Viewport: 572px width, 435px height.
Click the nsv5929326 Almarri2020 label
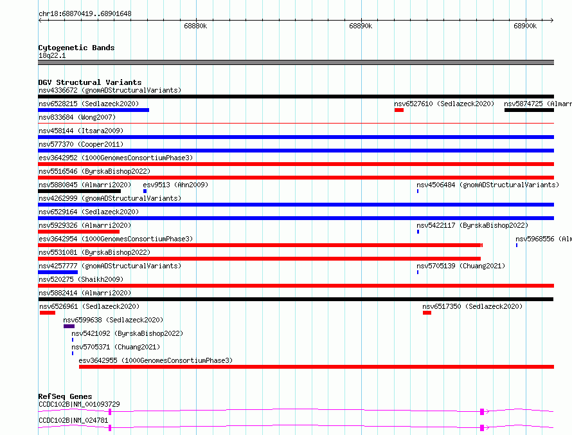[85, 225]
